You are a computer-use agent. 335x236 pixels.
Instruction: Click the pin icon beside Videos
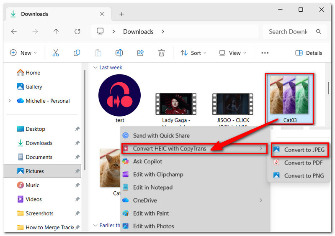pos(77,199)
